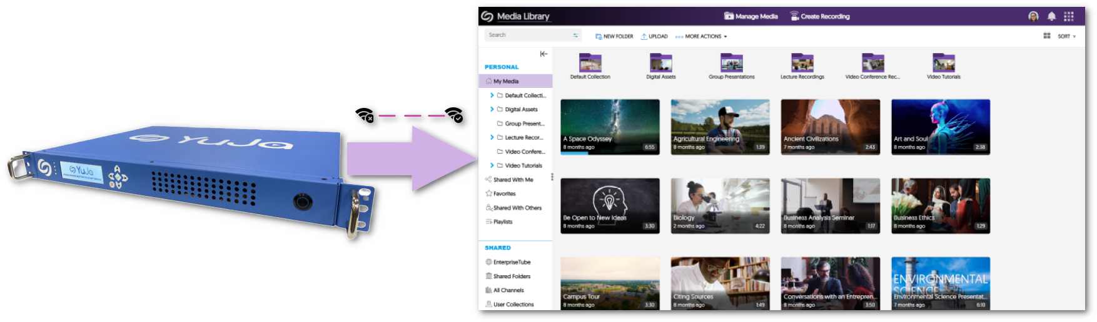Open the Digital Assets folder icon
The image size is (1097, 322).
660,63
